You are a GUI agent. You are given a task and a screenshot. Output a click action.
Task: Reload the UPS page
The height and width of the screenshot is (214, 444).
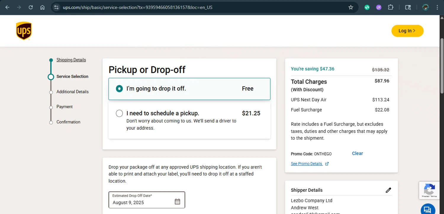point(31,7)
